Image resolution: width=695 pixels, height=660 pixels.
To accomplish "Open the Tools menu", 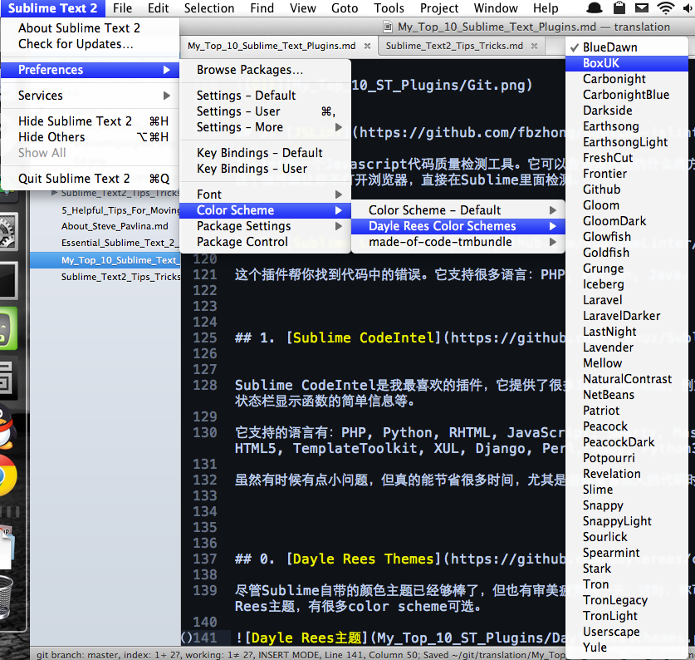I will (389, 8).
